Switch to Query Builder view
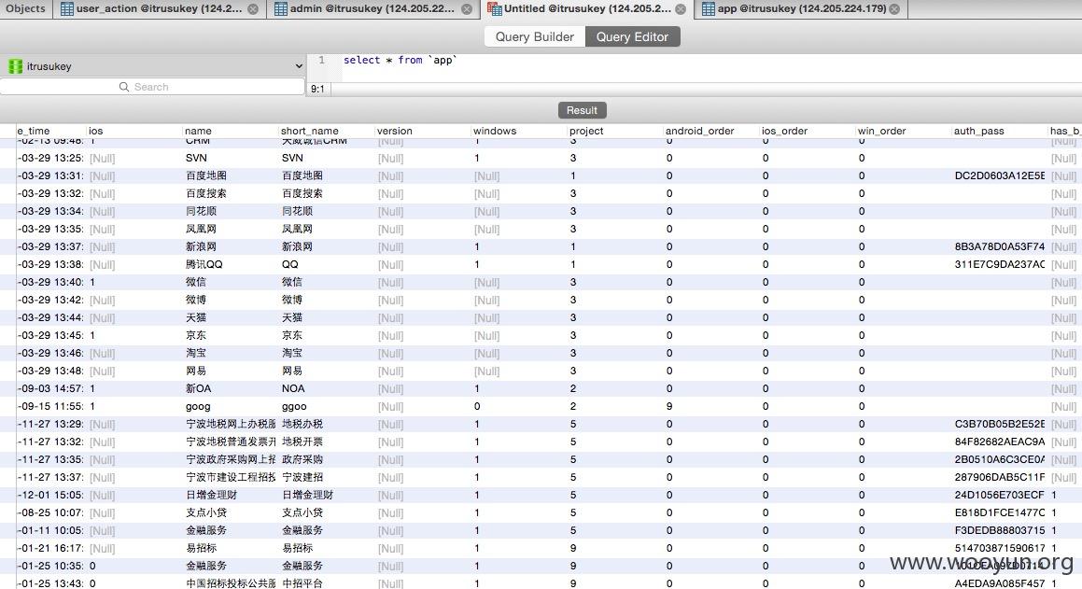The image size is (1082, 589). [x=535, y=36]
